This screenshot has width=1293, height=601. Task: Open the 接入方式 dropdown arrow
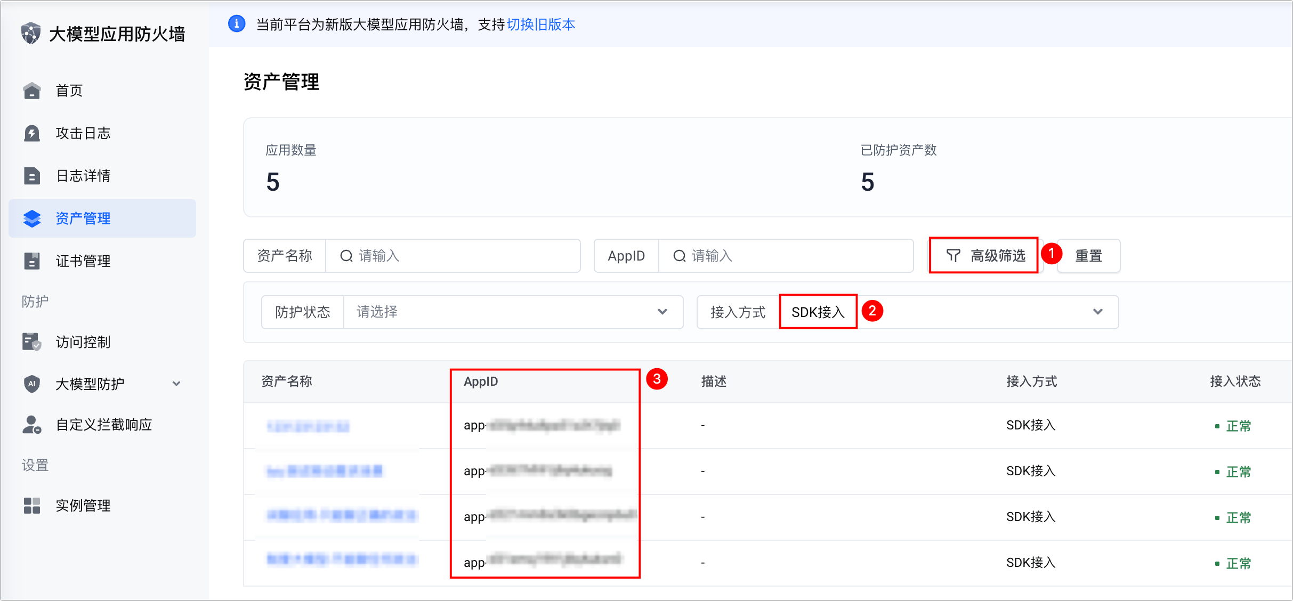1097,312
